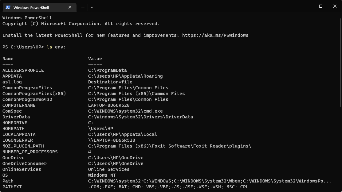Click the Value column header text
Viewport: 342px width, 192px height.
point(95,58)
